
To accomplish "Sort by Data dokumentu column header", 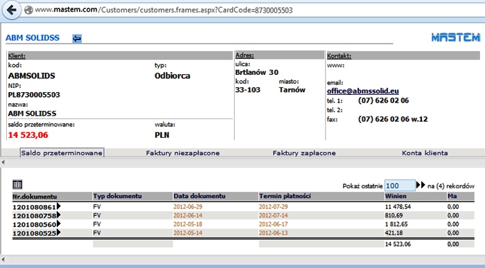I will [x=200, y=196].
